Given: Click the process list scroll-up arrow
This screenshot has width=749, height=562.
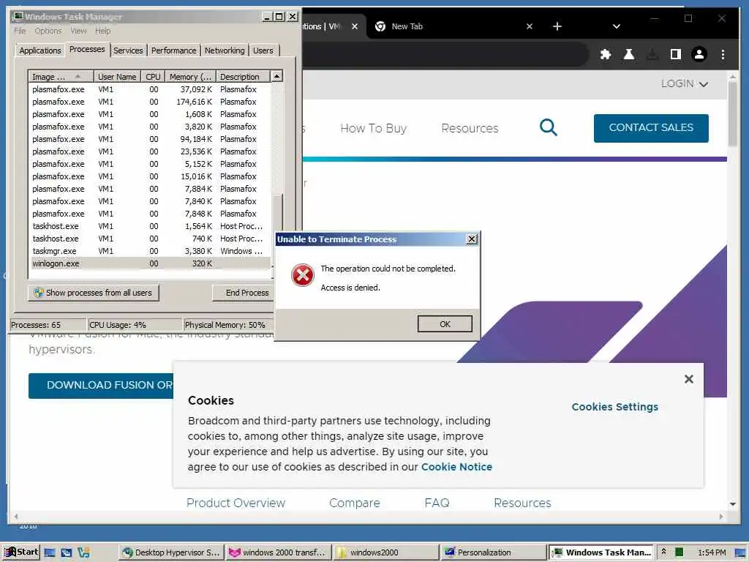Looking at the screenshot, I should 276,76.
